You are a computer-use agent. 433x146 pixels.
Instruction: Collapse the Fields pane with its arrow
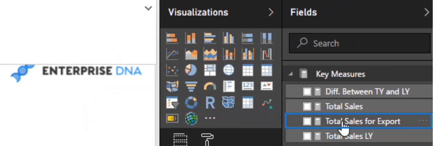427,13
